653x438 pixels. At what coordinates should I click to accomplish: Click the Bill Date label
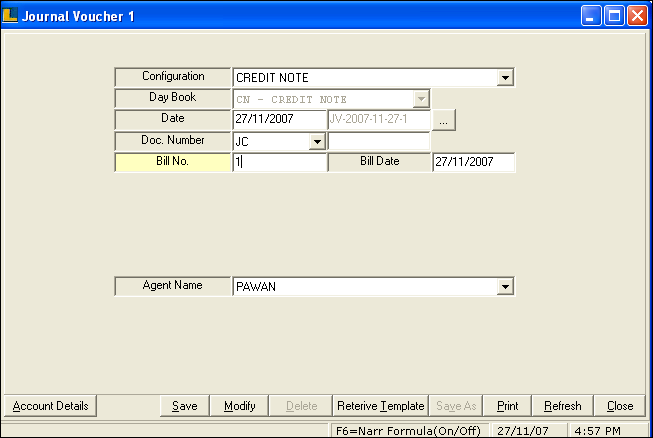point(379,162)
